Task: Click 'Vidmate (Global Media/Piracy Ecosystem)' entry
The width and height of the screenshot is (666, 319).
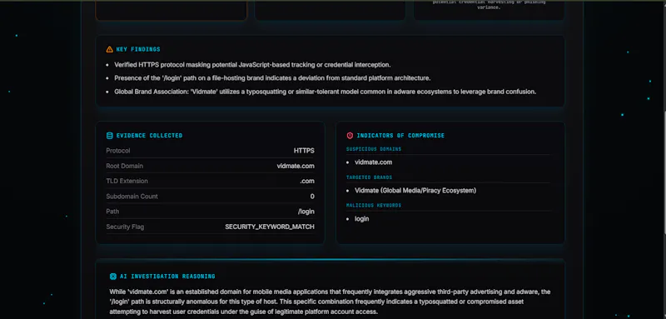Action: [415, 190]
